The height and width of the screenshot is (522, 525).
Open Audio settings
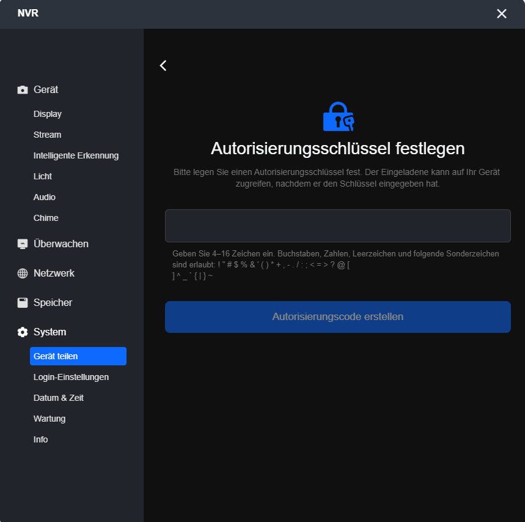44,197
